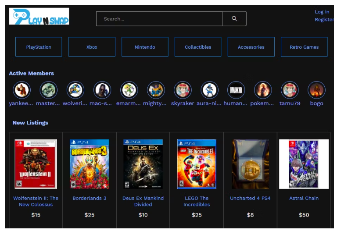Open Astral Chain cover thumbnail
This screenshot has width=337, height=231.
304,164
